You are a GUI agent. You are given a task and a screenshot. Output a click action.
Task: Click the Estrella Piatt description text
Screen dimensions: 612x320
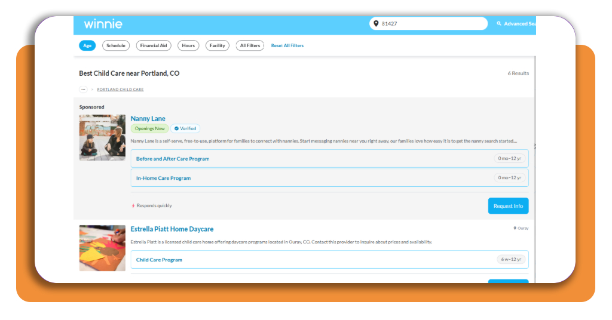pos(281,242)
